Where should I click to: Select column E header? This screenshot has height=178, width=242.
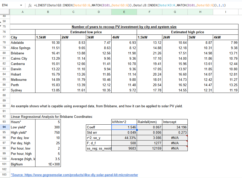click(x=124, y=12)
